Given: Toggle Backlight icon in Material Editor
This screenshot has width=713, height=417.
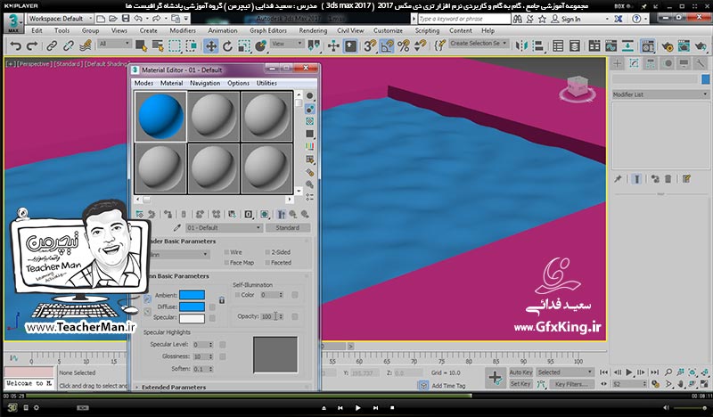Looking at the screenshot, I should click(309, 109).
